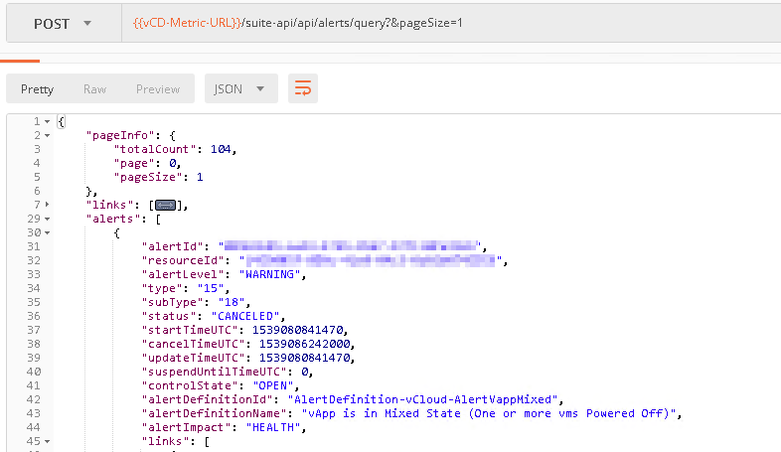Click the collapsed links ellipsis badge
The width and height of the screenshot is (781, 452).
coord(164,206)
